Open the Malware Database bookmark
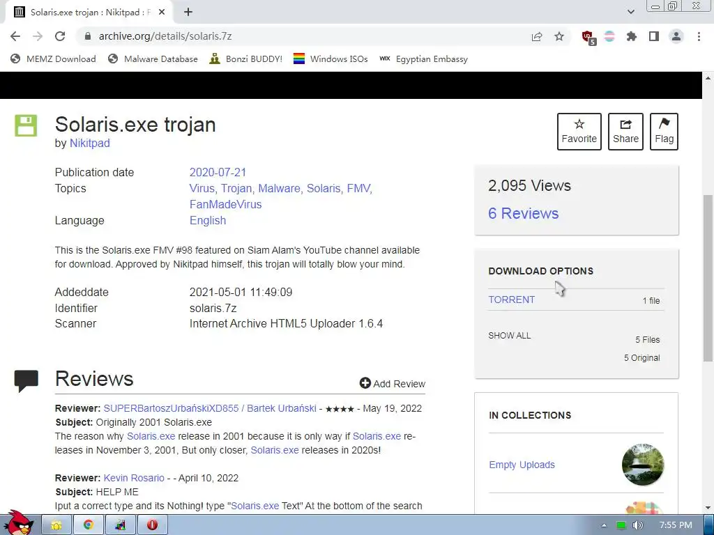Viewport: 714px width, 535px height. tap(153, 59)
